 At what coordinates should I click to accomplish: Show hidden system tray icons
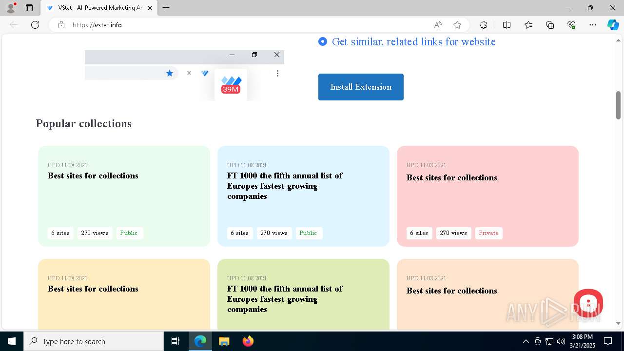(x=526, y=341)
